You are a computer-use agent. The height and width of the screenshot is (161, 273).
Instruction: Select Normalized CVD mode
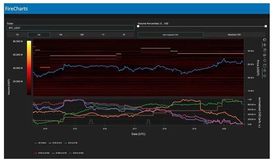click(171, 35)
